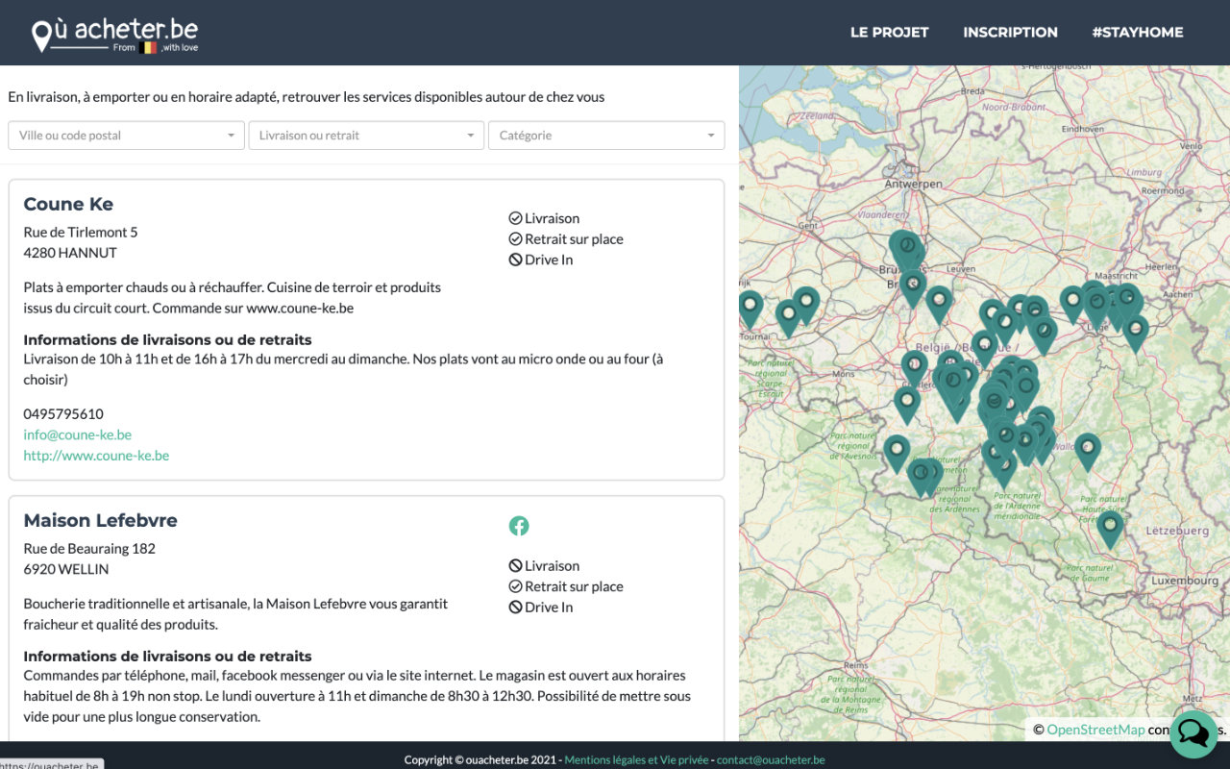Open Mentions légales et Vie privée

pyautogui.click(x=636, y=759)
